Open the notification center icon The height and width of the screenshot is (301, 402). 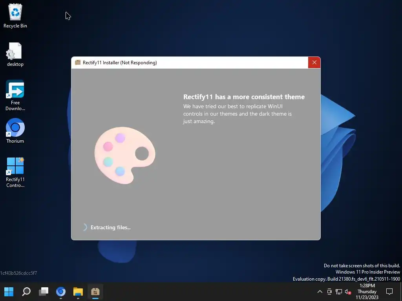click(389, 292)
